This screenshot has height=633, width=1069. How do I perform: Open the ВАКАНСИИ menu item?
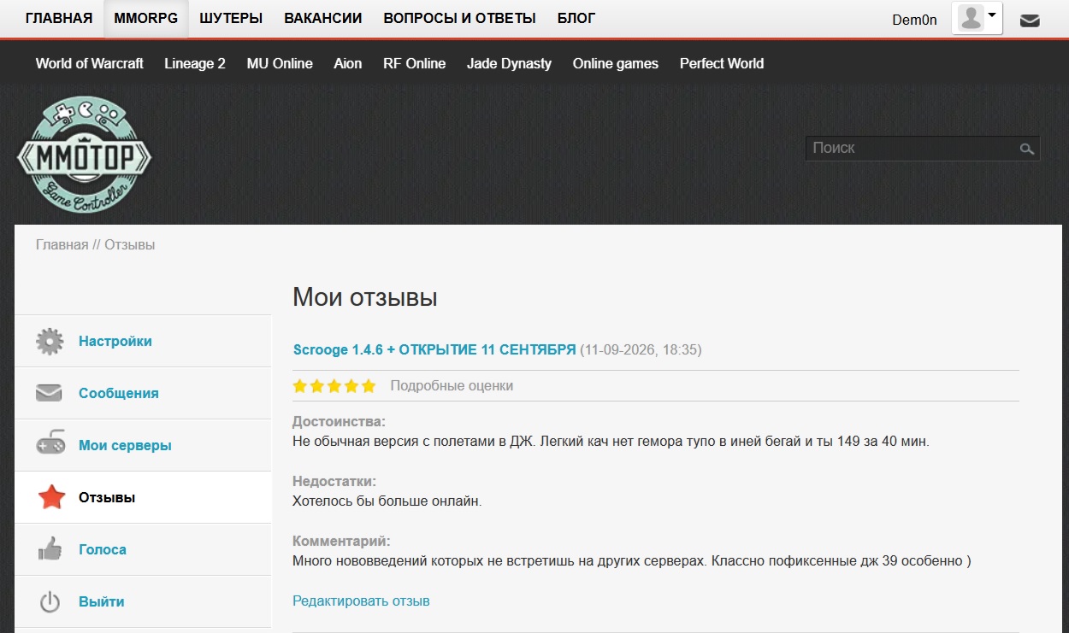323,18
